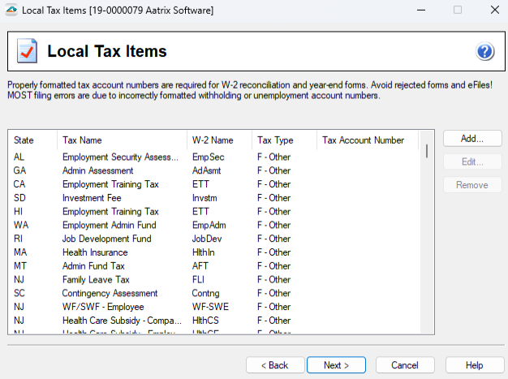Click the Local Tax Items checkmark document icon
Image resolution: width=508 pixels, height=379 pixels.
(27, 52)
